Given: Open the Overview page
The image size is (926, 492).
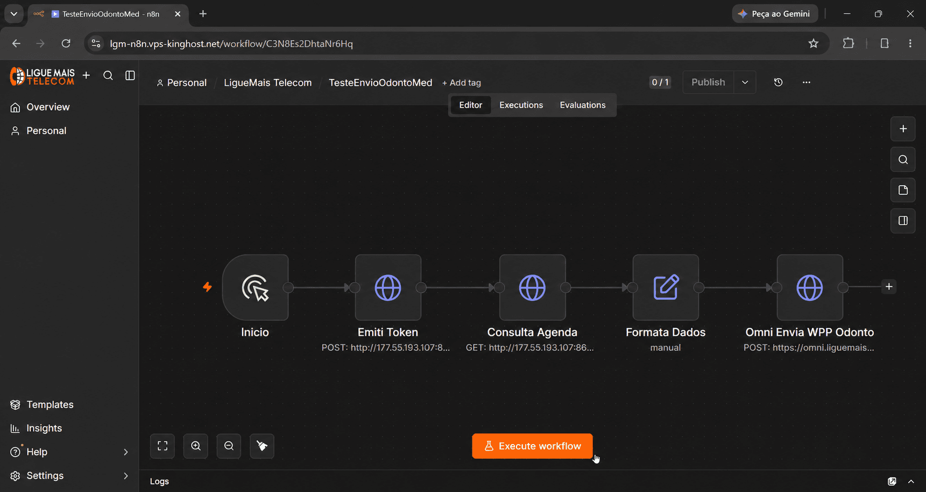Looking at the screenshot, I should coord(69,107).
